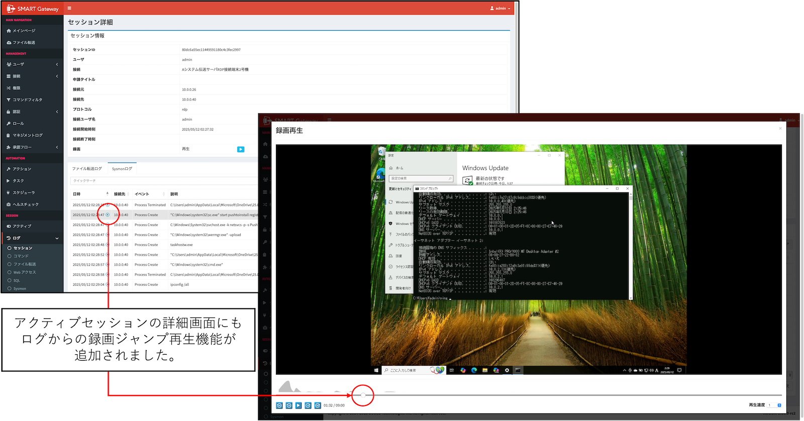Click the activity graph above the seek bar

[337, 386]
